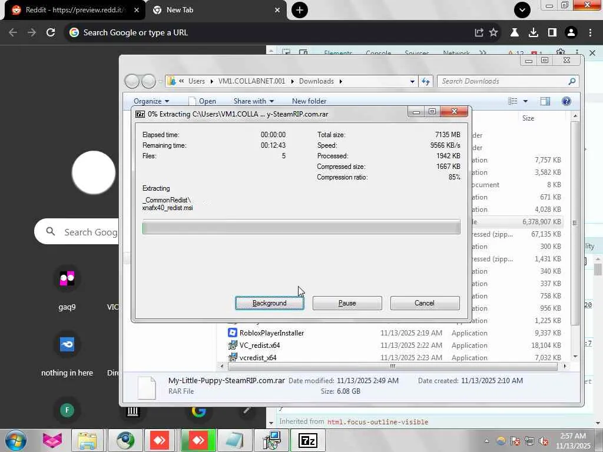
Task: Open the Chrome Labs flask icon
Action: [515, 33]
